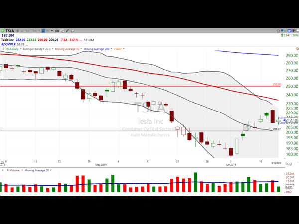This screenshot has height=224, width=299.
Task: Click the blue flag icon
Action: [282, 31]
